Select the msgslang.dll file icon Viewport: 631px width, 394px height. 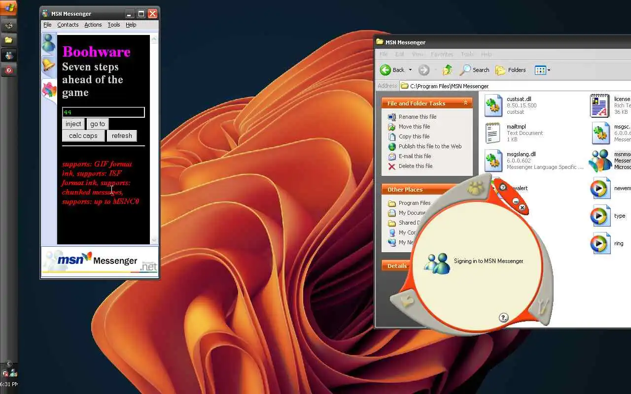(x=493, y=160)
